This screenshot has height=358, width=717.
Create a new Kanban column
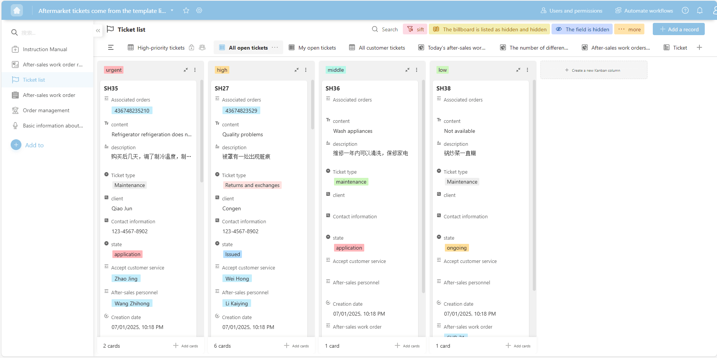[x=593, y=70]
